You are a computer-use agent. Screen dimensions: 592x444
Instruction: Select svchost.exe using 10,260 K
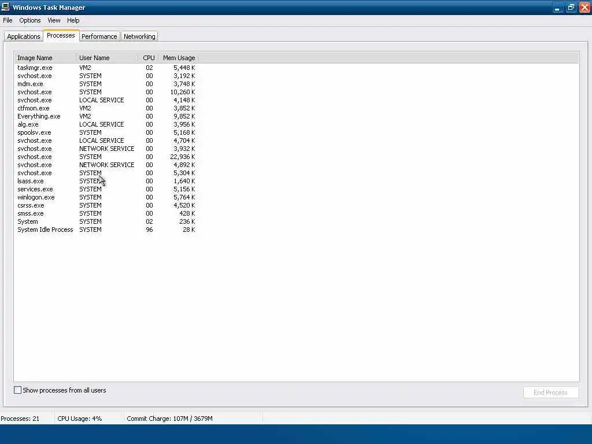[106, 92]
